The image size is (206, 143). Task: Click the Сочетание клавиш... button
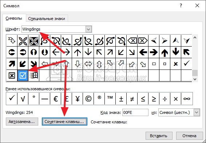(64, 122)
